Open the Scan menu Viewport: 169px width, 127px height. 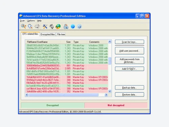click(x=22, y=21)
